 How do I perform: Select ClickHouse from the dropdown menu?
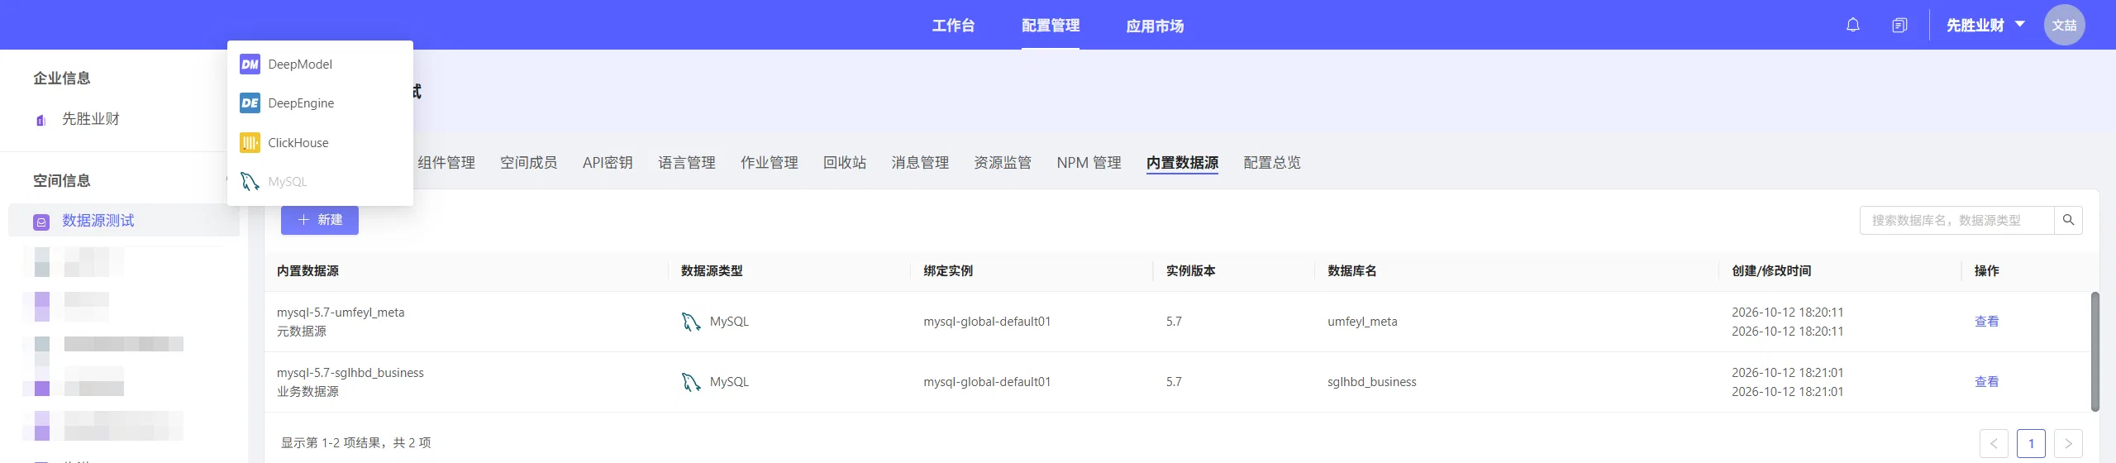click(x=320, y=143)
